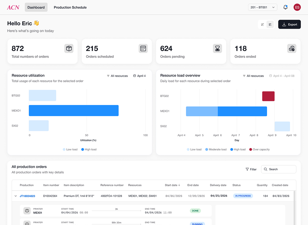This screenshot has width=308, height=225.
Task: Click the Item number column header
Action: click(51, 185)
